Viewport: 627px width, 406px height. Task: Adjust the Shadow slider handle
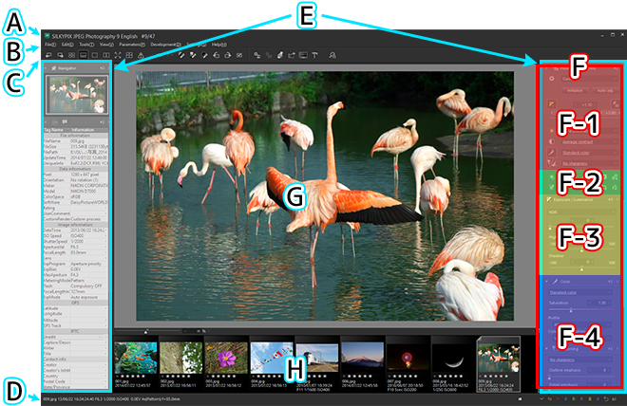581,269
